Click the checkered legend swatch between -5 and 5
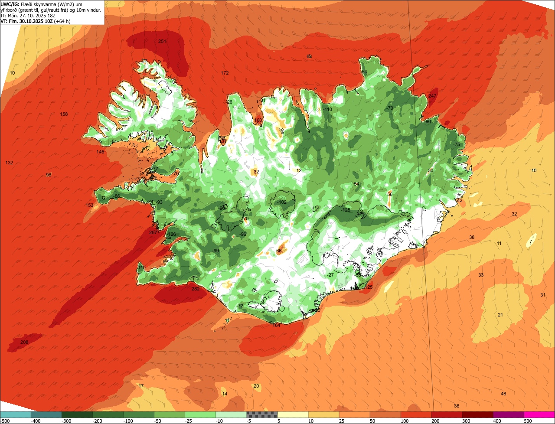Image resolution: width=555 pixels, height=424 pixels. pos(261,414)
